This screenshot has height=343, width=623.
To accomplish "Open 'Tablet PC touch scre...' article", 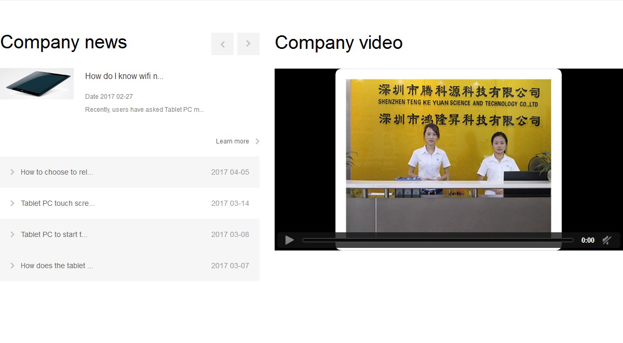I will coord(58,203).
